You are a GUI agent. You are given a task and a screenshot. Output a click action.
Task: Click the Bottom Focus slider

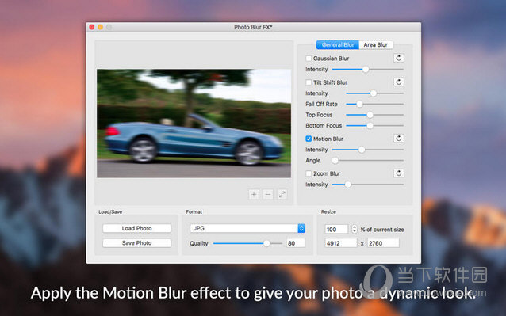point(375,126)
